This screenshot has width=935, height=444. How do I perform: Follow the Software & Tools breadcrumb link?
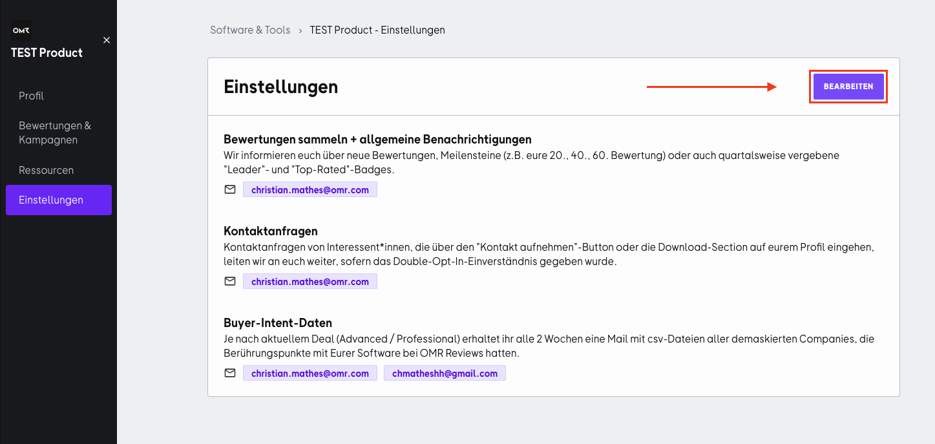[250, 30]
